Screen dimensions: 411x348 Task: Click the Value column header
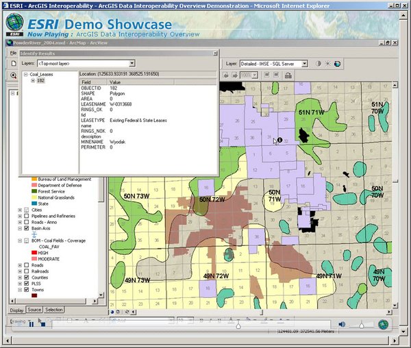pos(141,82)
